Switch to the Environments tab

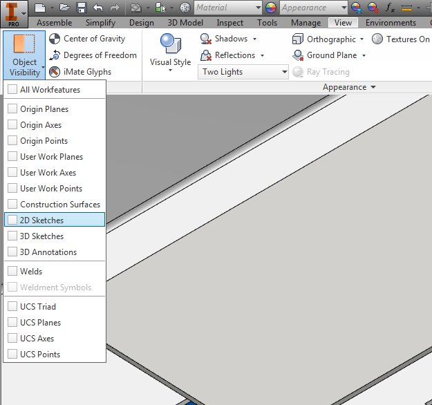[391, 23]
